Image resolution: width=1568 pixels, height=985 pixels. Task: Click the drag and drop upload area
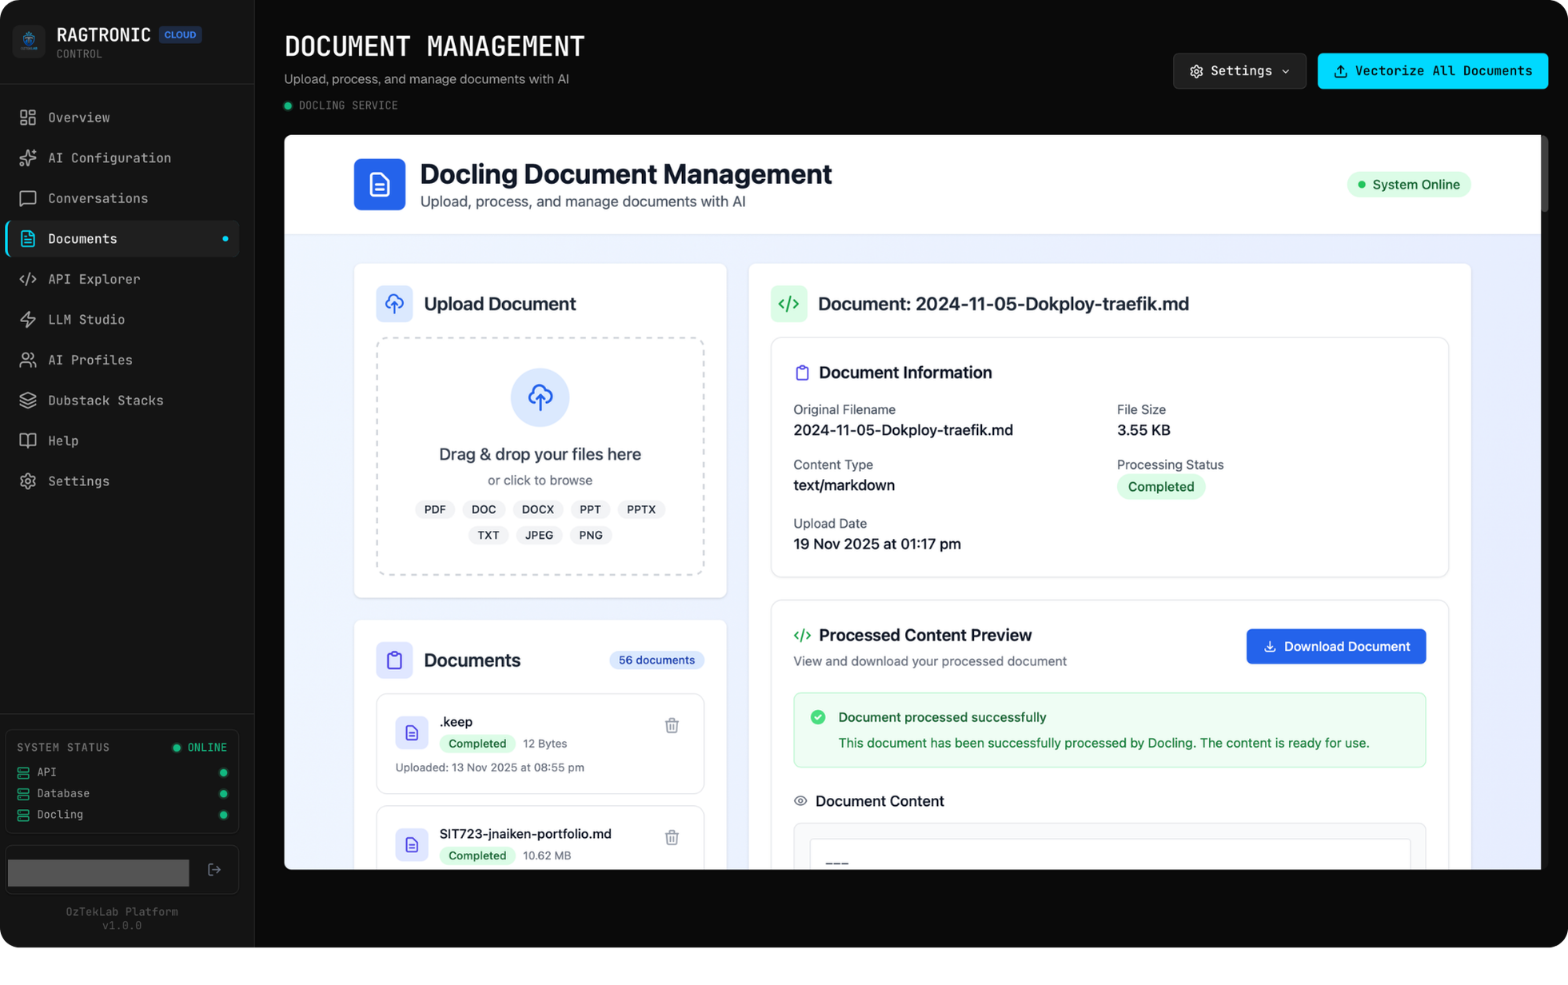pyautogui.click(x=540, y=455)
